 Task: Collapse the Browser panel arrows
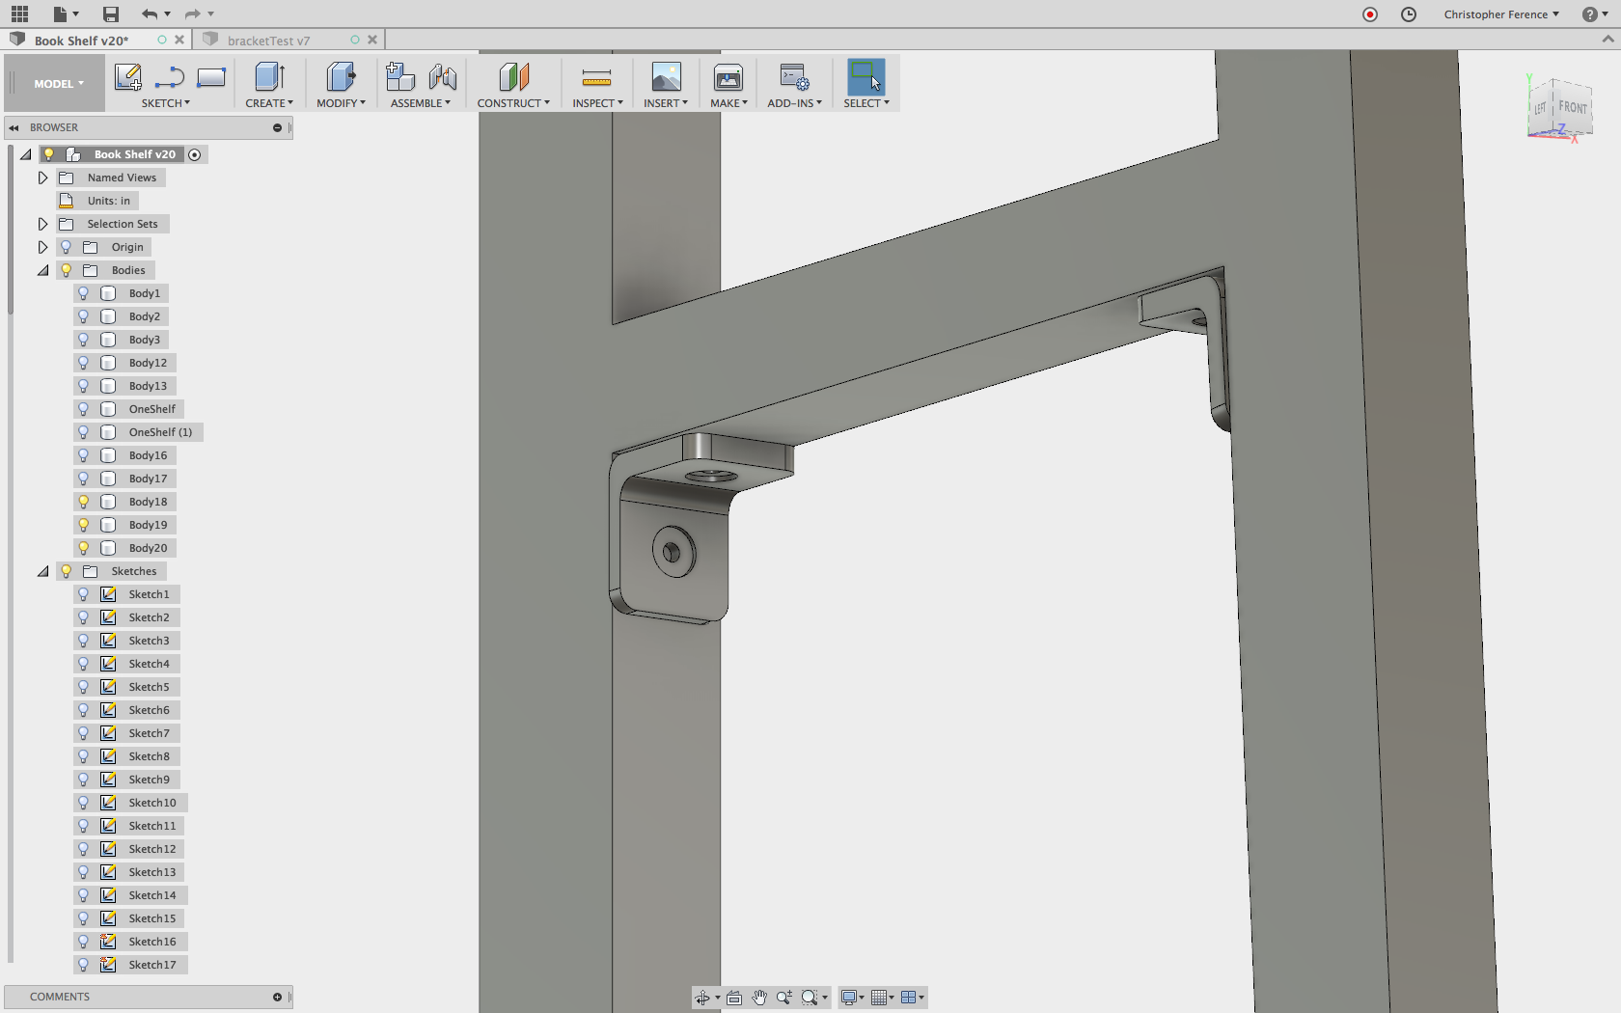click(14, 127)
